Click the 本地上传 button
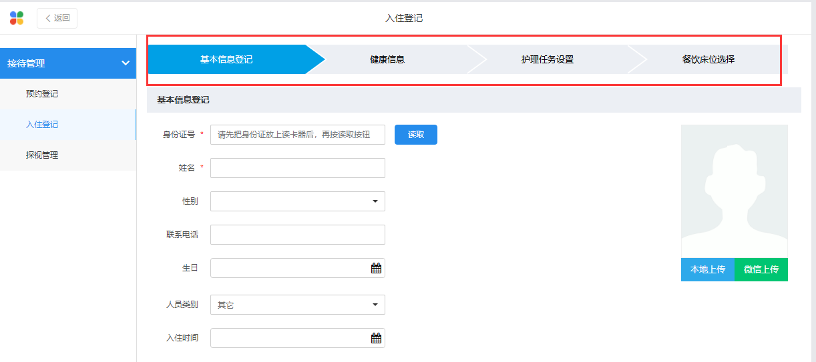The width and height of the screenshot is (816, 362). pyautogui.click(x=708, y=269)
